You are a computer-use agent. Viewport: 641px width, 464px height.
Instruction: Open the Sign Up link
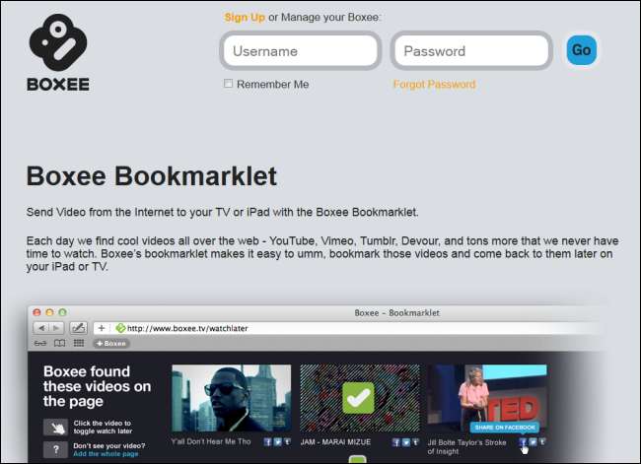pos(245,17)
